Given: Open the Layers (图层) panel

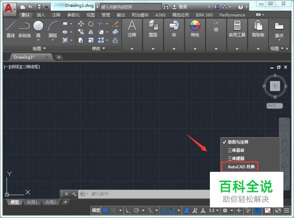Looking at the screenshot, I should [x=153, y=28].
